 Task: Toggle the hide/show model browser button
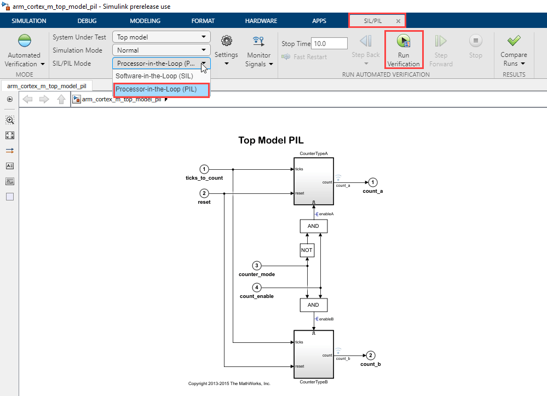(x=10, y=99)
